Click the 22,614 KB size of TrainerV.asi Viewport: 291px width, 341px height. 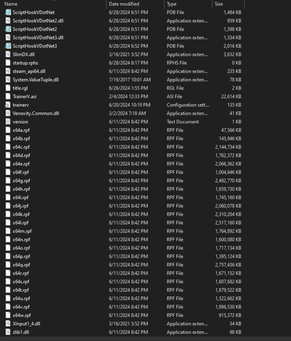tap(231, 96)
